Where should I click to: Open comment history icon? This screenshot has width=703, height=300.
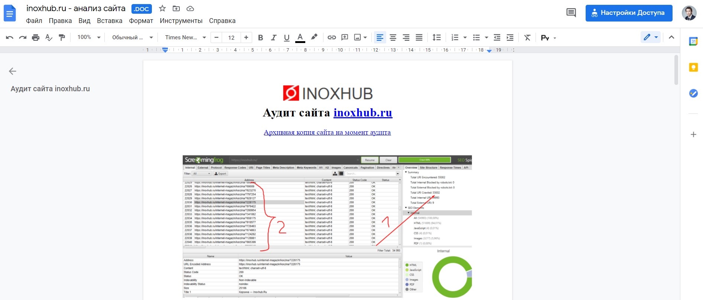571,13
